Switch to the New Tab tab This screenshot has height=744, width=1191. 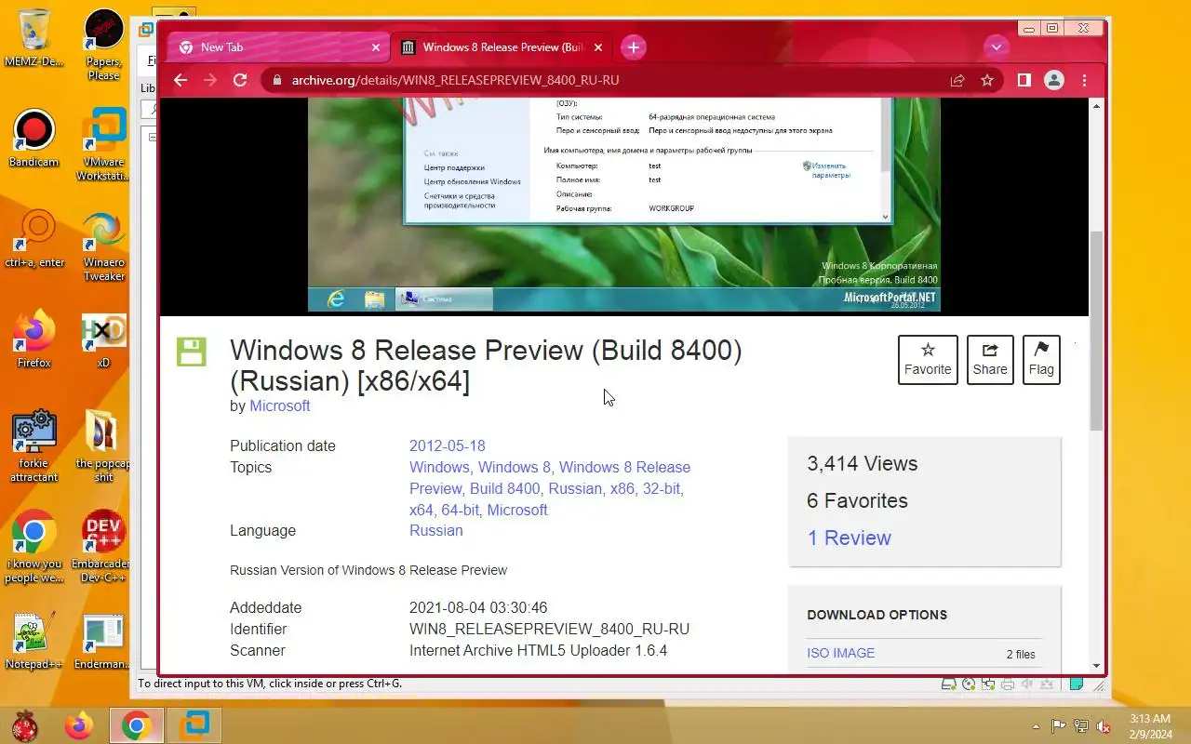click(x=277, y=47)
